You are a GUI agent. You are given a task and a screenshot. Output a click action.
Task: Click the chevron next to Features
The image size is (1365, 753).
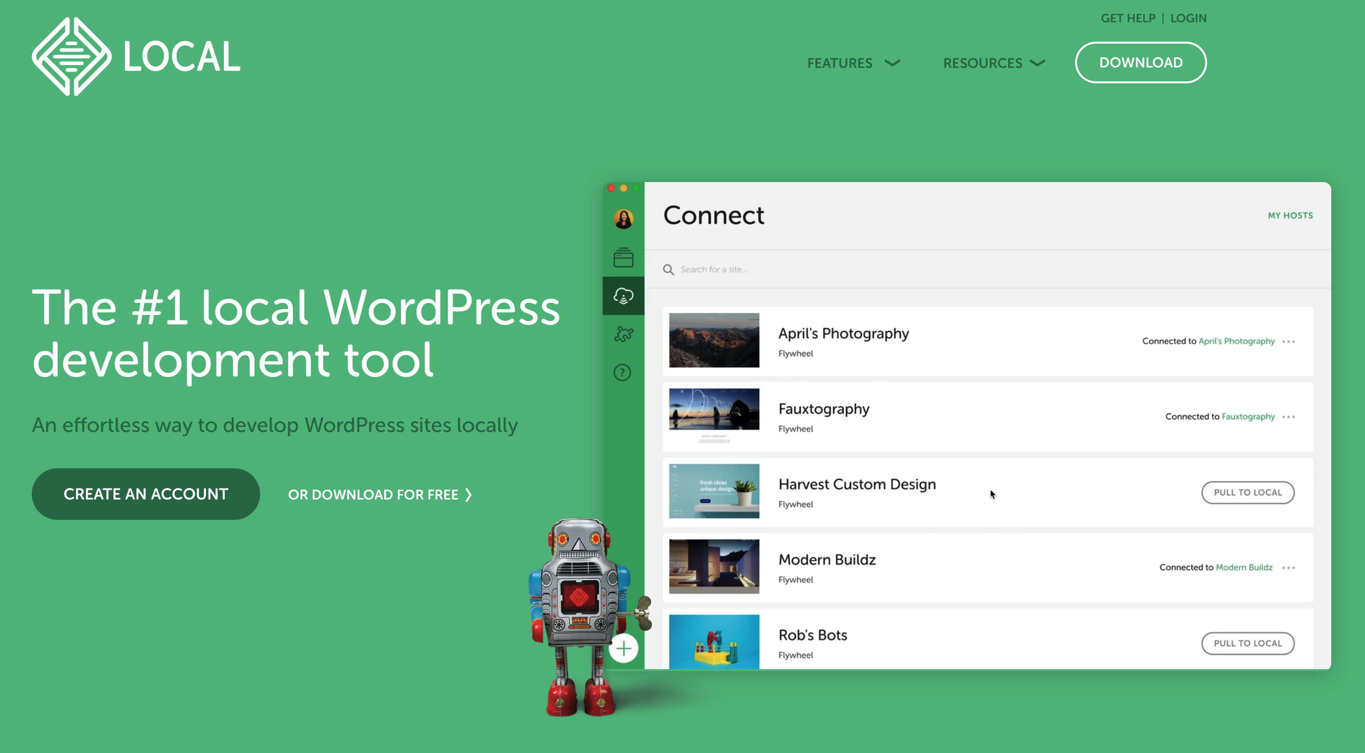(x=892, y=63)
